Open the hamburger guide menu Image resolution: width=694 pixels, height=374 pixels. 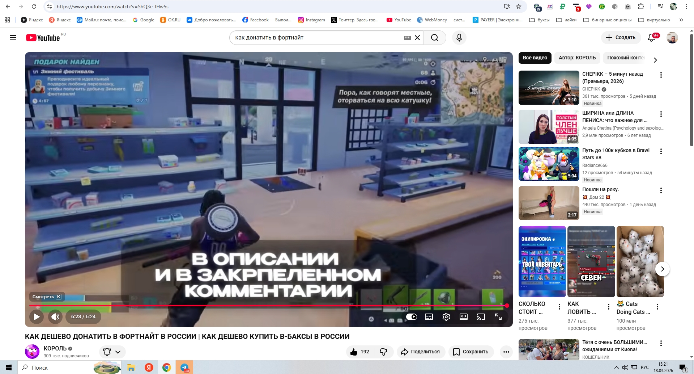coord(13,38)
